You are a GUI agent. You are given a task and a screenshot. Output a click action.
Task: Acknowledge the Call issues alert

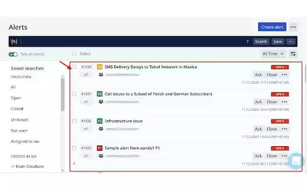[258, 102]
